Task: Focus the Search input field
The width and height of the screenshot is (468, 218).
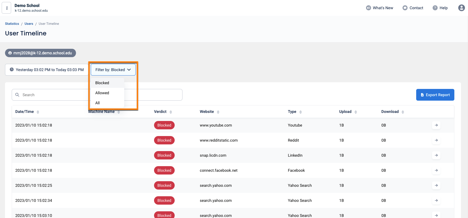Action: (97, 95)
